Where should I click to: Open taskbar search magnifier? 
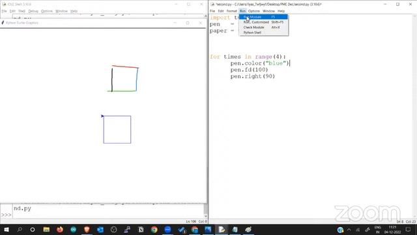pos(20,229)
